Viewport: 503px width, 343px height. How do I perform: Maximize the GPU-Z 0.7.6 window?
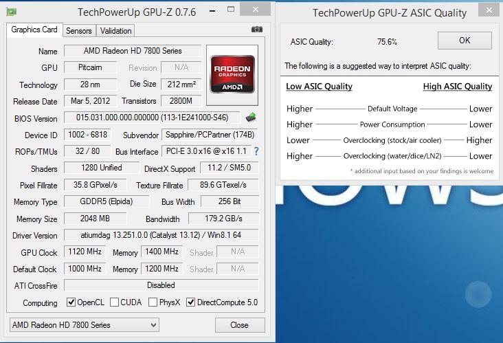pos(231,10)
